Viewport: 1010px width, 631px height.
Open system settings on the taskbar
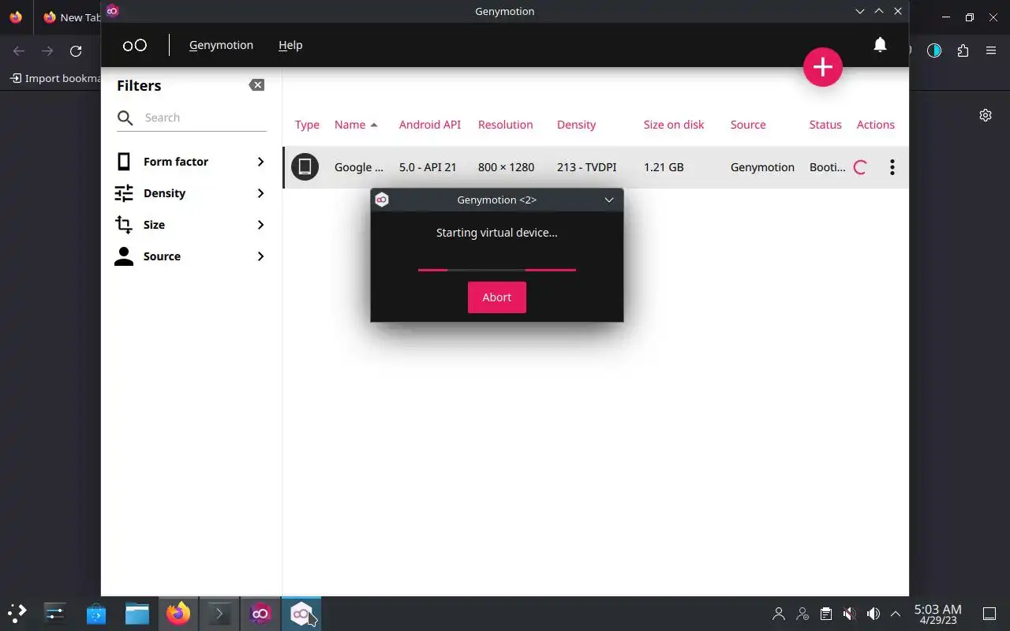point(55,613)
